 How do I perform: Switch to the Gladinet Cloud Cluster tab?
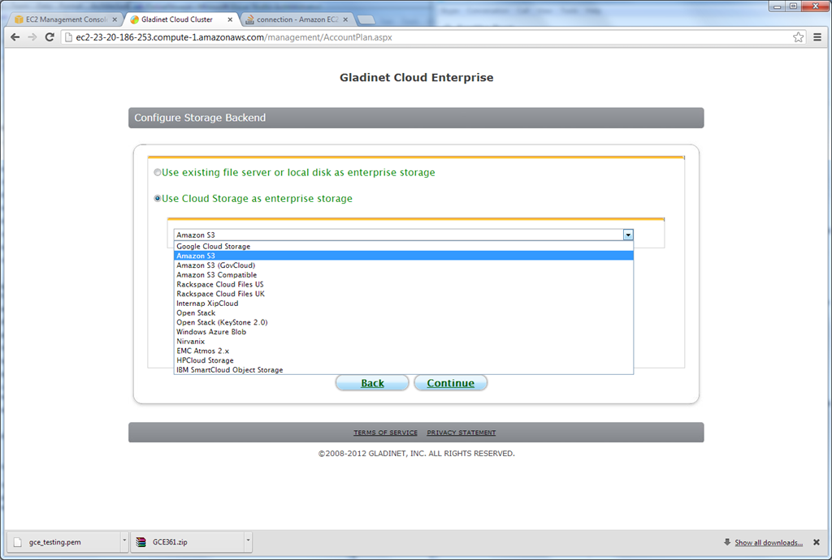[x=180, y=19]
